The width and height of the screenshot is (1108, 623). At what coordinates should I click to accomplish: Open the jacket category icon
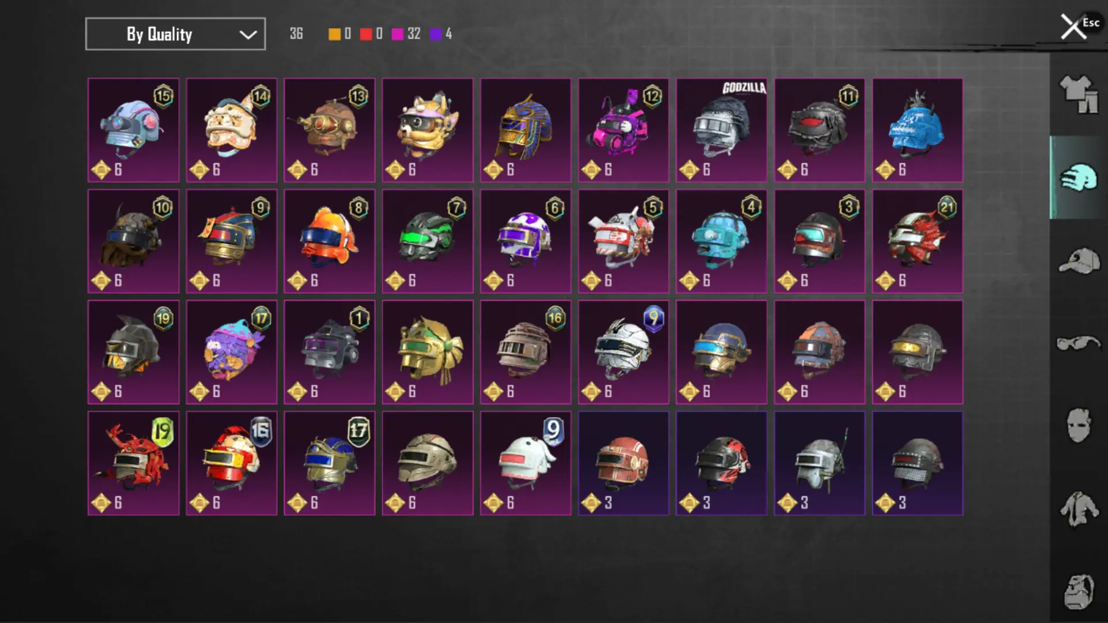pyautogui.click(x=1078, y=509)
